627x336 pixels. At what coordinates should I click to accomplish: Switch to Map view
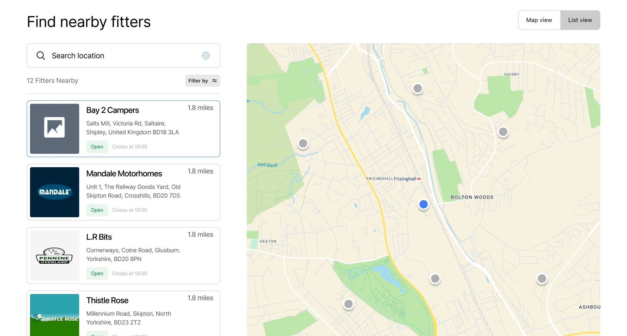(x=539, y=20)
